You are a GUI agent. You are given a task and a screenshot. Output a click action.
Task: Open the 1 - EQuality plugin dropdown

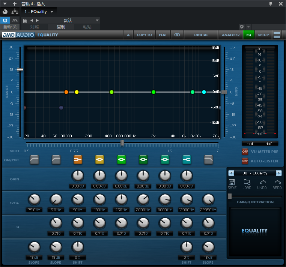[x=39, y=12]
